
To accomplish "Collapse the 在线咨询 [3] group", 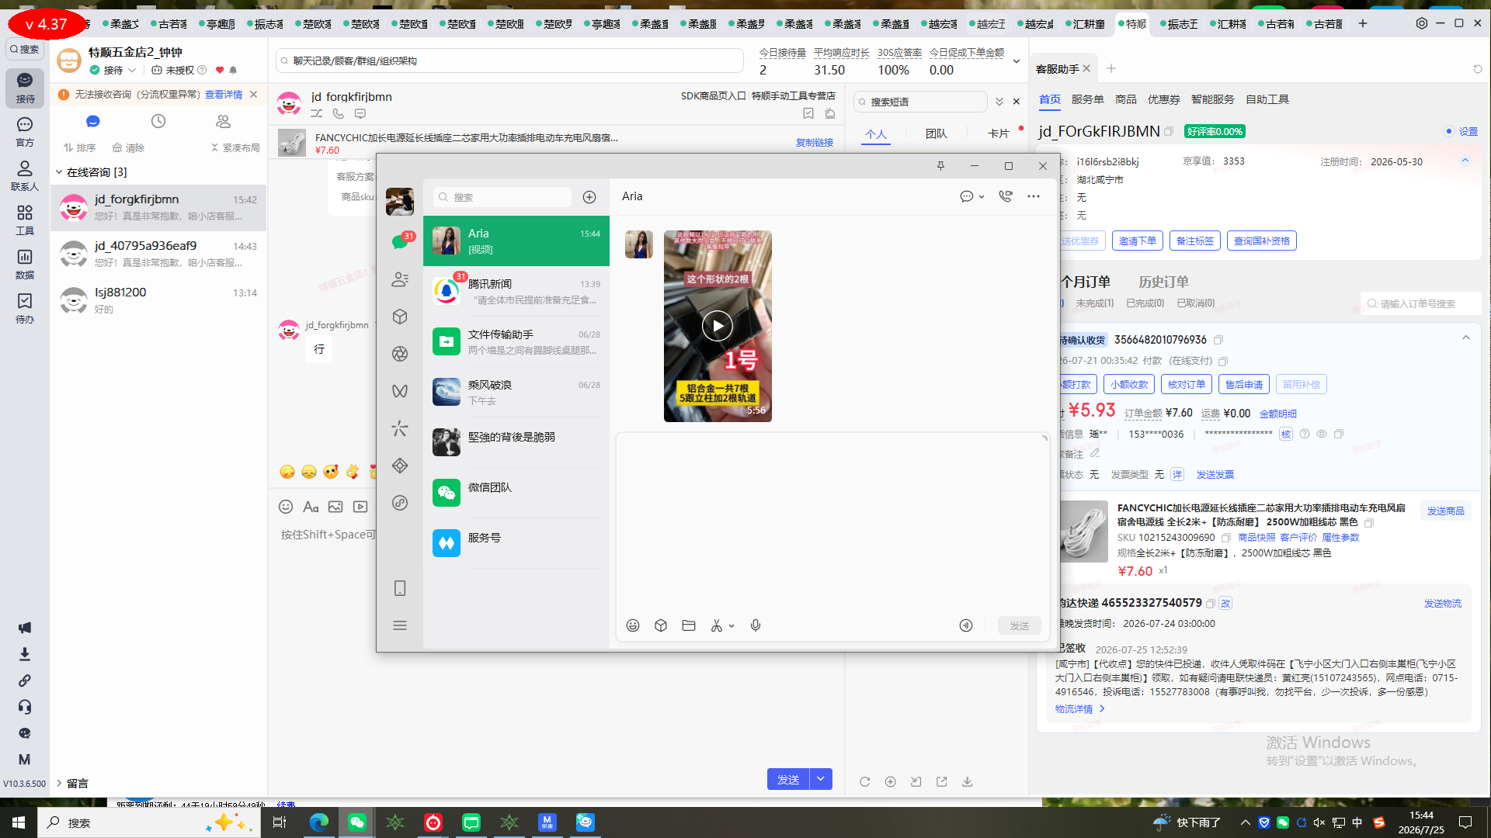I will point(59,172).
